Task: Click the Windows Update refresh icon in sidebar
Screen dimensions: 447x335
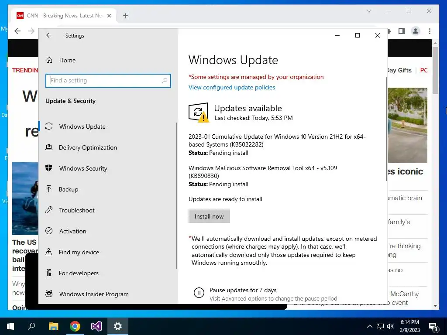Action: point(49,126)
